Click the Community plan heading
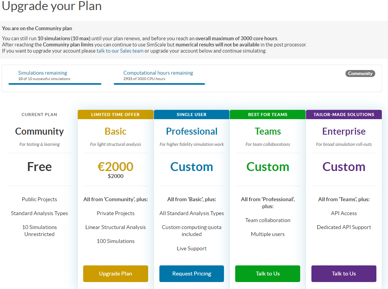 point(39,131)
